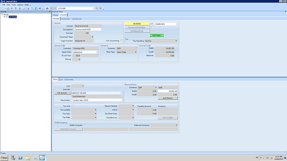Switch to the Link Source tab
Viewport: 287px width, 161px height.
77,19
